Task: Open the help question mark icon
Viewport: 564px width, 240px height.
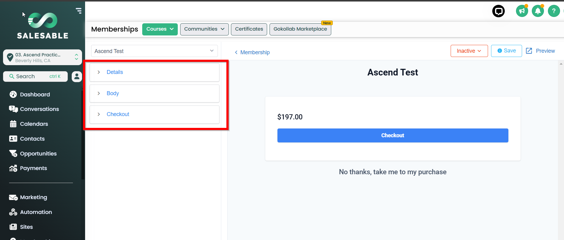Action: coord(554,11)
